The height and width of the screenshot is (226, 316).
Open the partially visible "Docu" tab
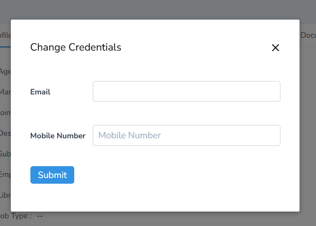click(308, 35)
